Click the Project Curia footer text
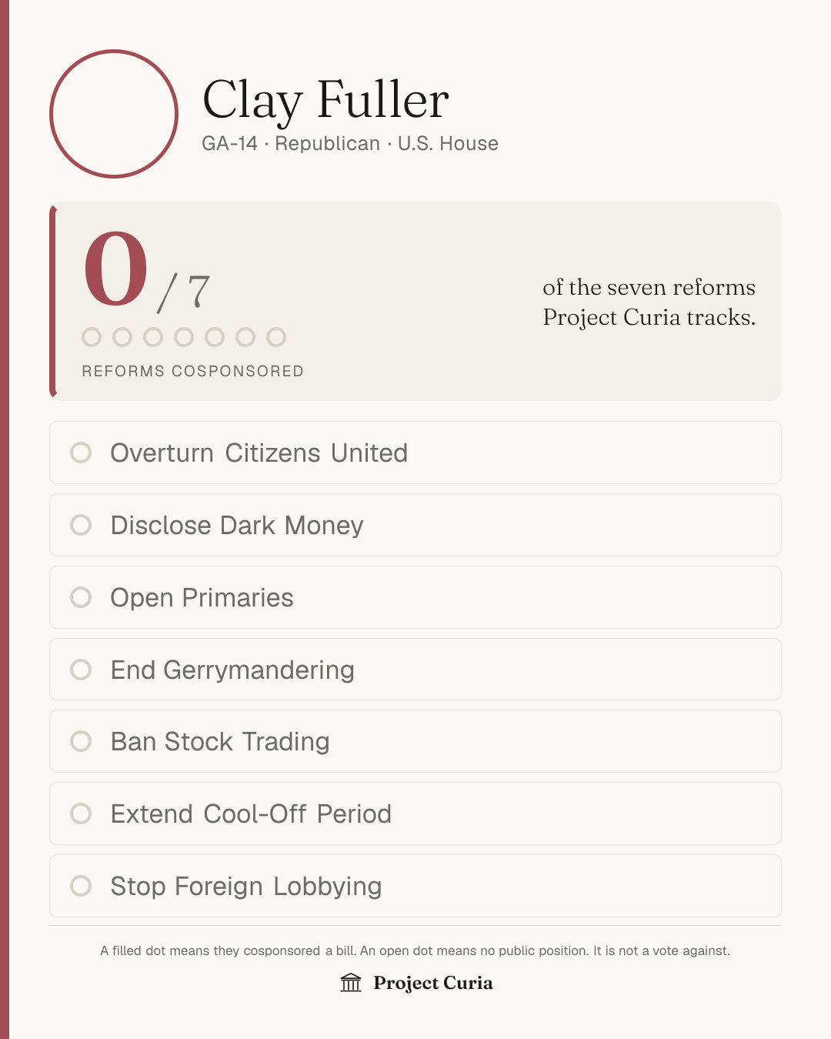831x1039 pixels. tap(433, 983)
